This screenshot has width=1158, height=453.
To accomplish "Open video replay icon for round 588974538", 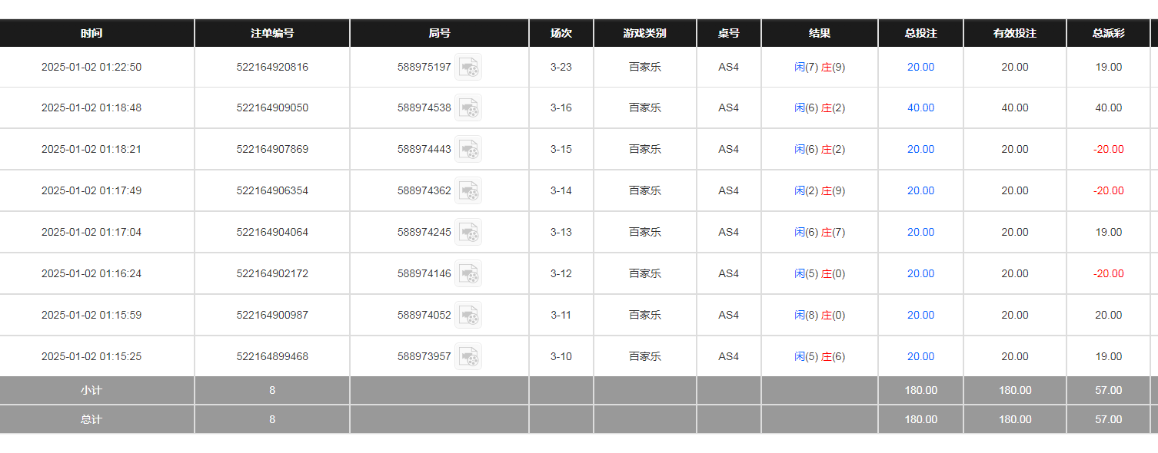I will pos(468,108).
